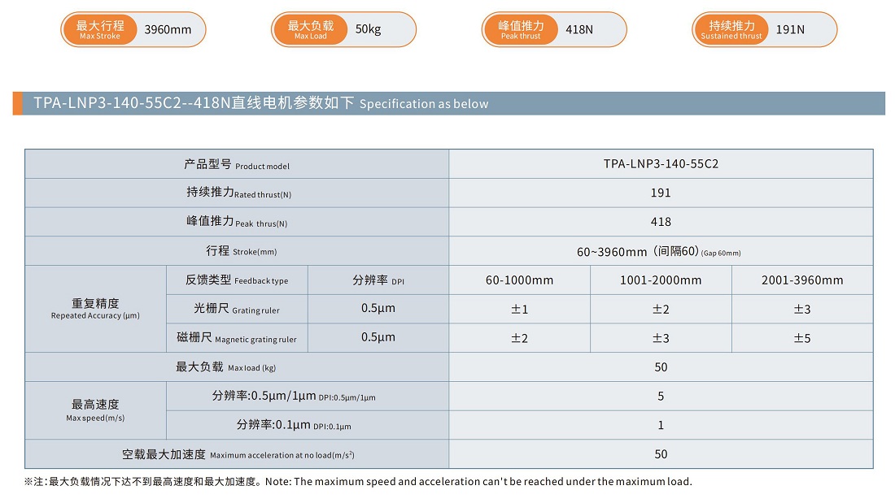This screenshot has width=895, height=503.
Task: Click the note text below the table
Action: click(x=358, y=482)
